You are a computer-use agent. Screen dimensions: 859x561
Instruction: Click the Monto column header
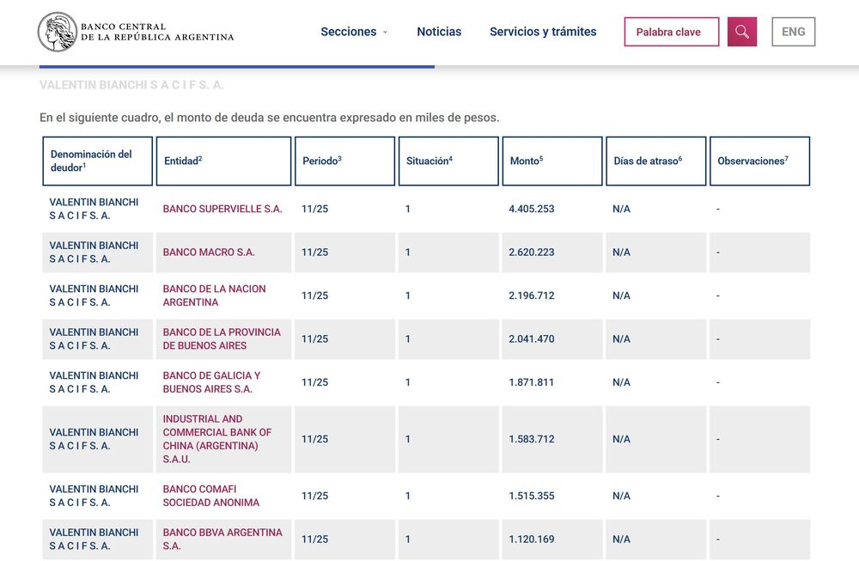552,161
